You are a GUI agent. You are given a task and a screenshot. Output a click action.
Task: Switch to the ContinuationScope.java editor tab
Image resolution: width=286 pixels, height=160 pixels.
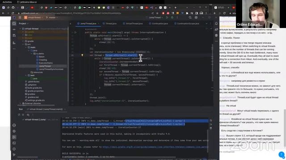(x=187, y=24)
